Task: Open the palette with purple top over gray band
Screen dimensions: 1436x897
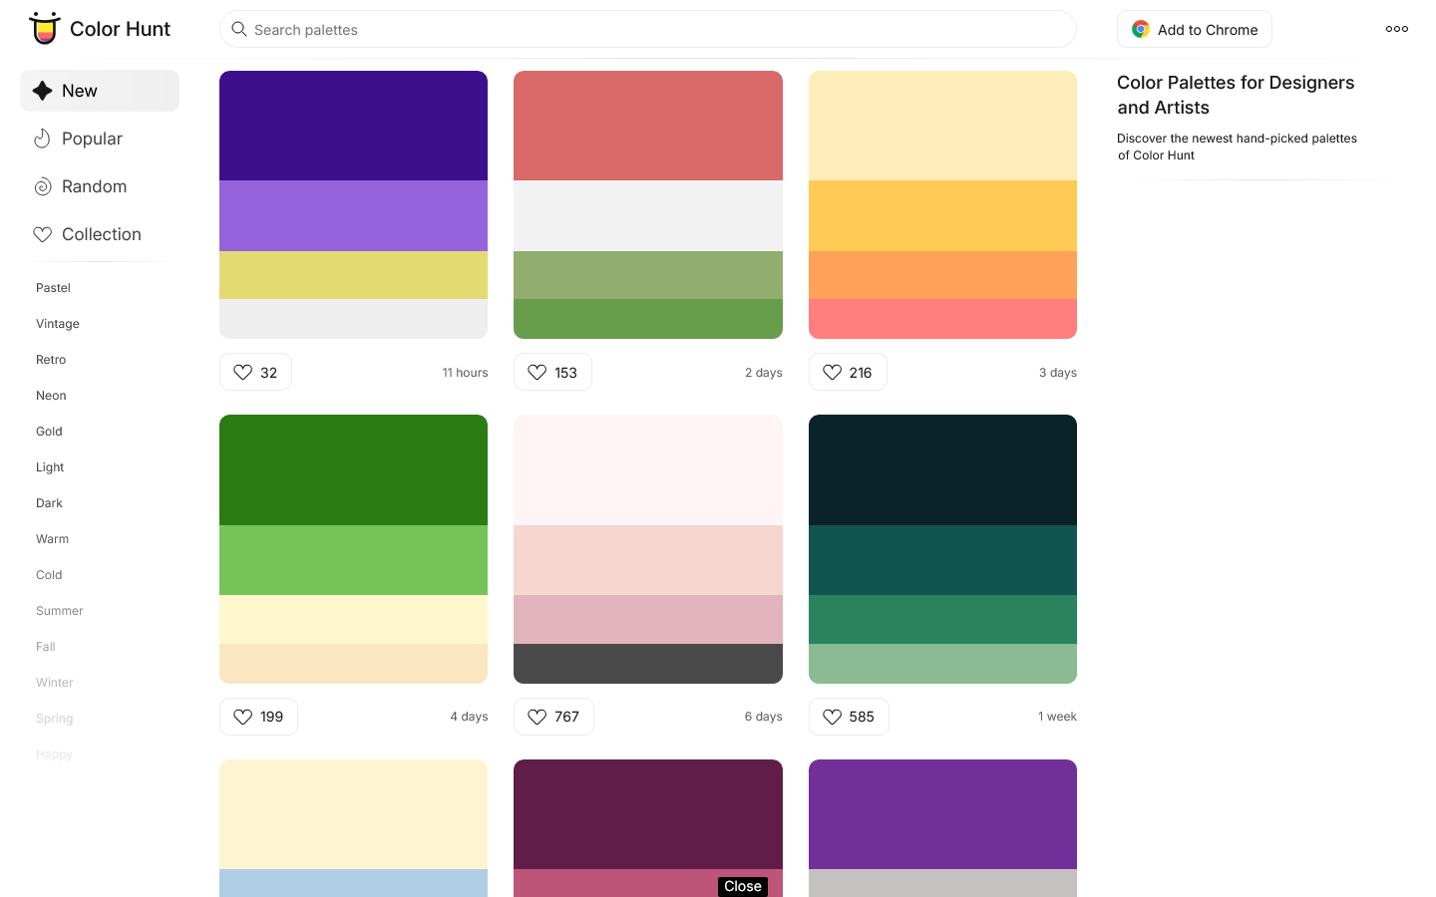Action: click(942, 828)
